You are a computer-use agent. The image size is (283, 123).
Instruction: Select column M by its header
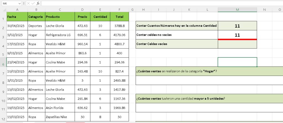coord(237,10)
